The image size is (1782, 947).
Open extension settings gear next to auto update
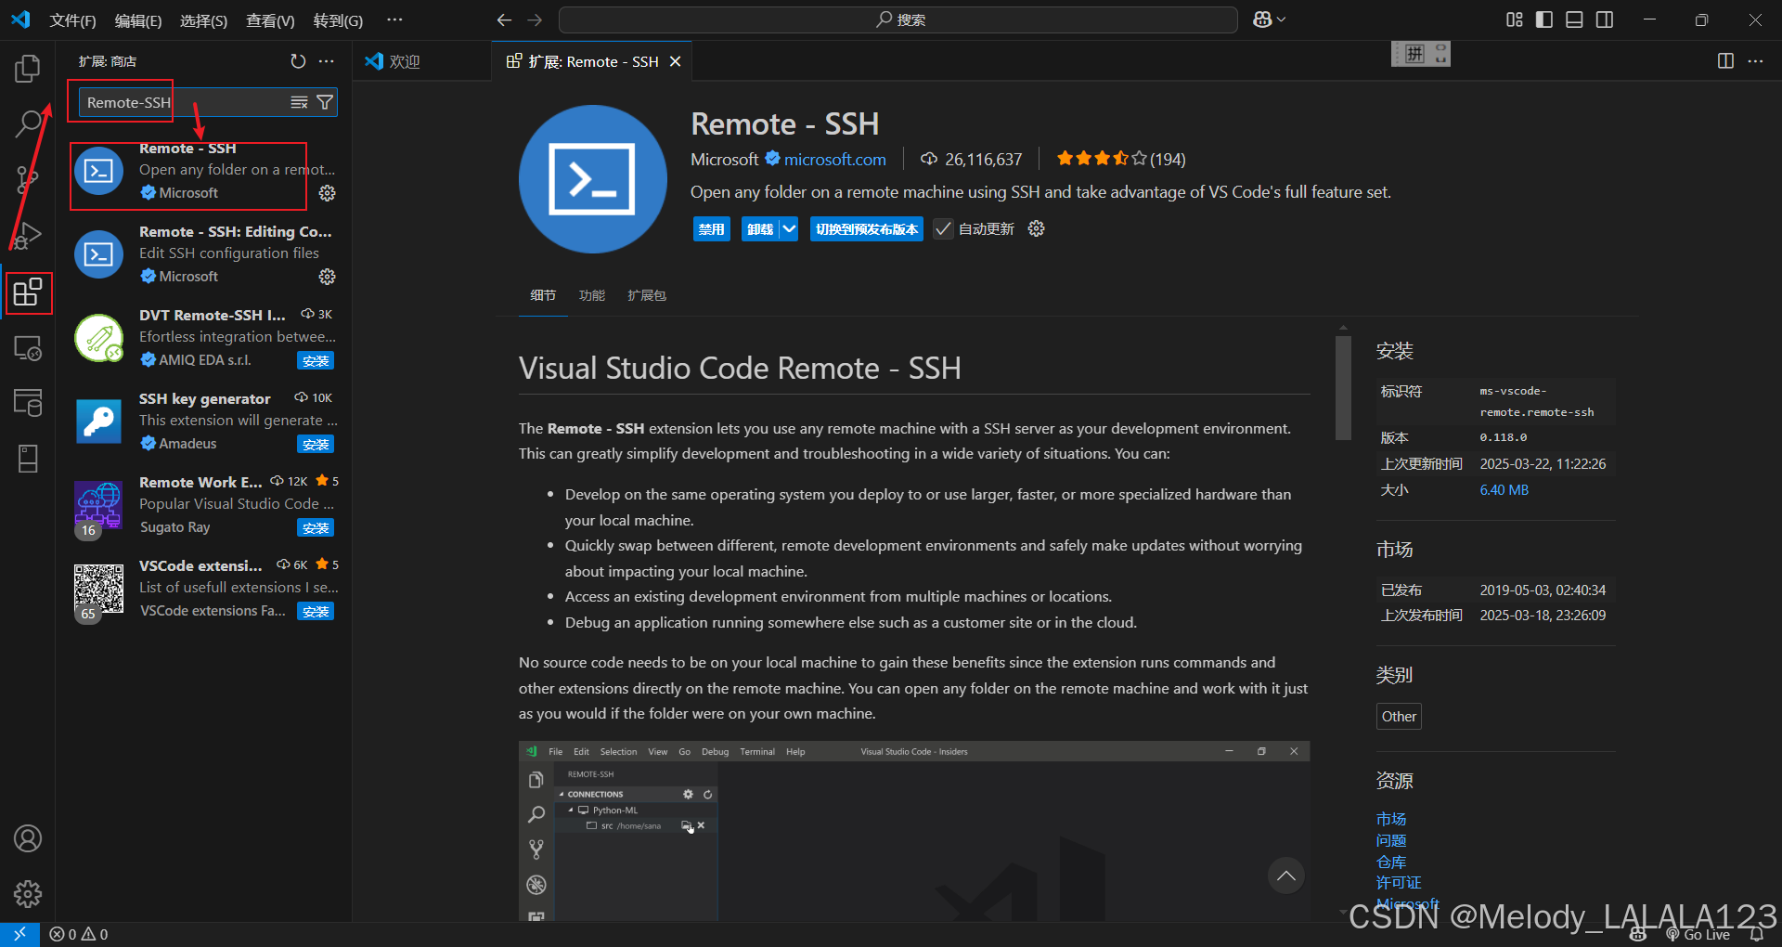[1036, 228]
